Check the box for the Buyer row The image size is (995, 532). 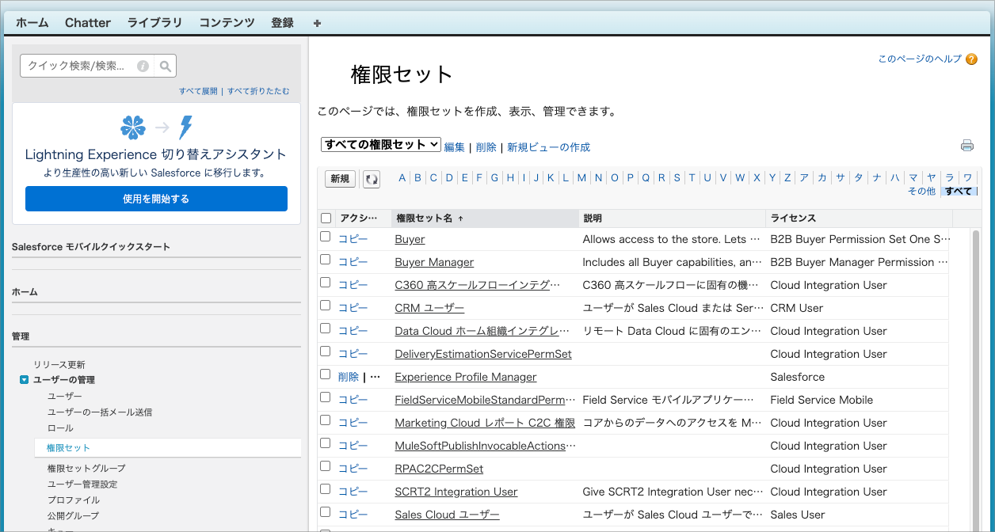(x=325, y=237)
